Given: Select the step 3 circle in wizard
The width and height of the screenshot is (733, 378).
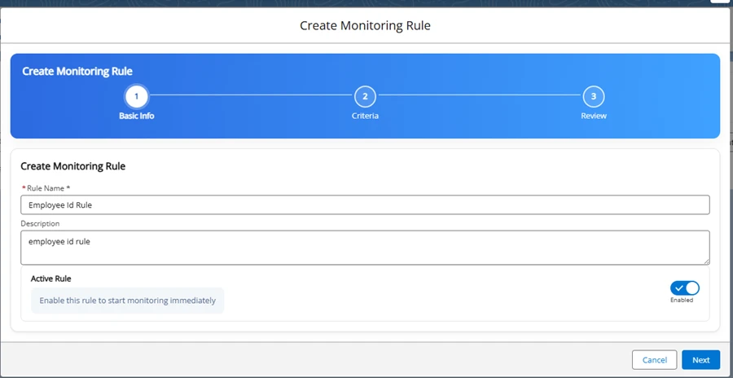Looking at the screenshot, I should [x=593, y=97].
